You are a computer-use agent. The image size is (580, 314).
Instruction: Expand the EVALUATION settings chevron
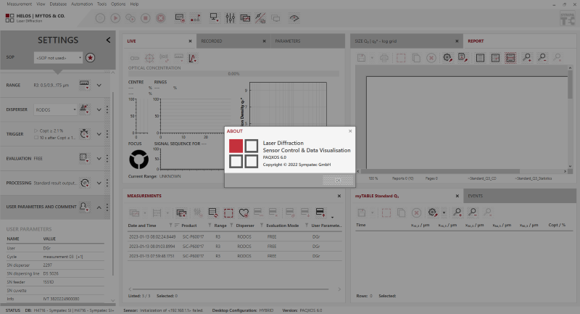tap(99, 158)
